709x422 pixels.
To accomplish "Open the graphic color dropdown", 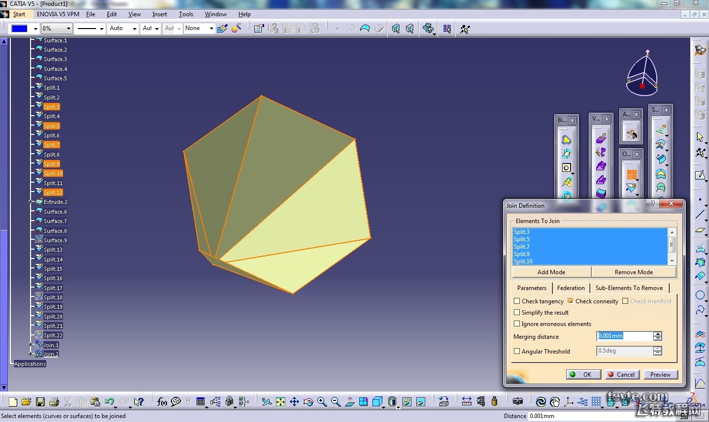I will coord(35,29).
